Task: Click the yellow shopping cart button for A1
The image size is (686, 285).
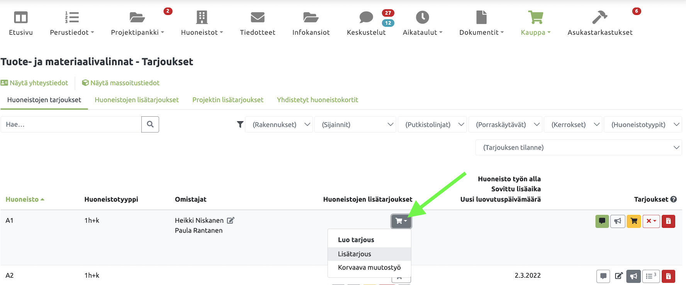Action: pyautogui.click(x=633, y=221)
